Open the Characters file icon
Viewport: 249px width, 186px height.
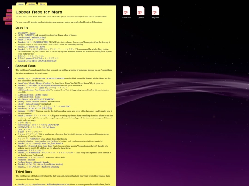pos(126,12)
